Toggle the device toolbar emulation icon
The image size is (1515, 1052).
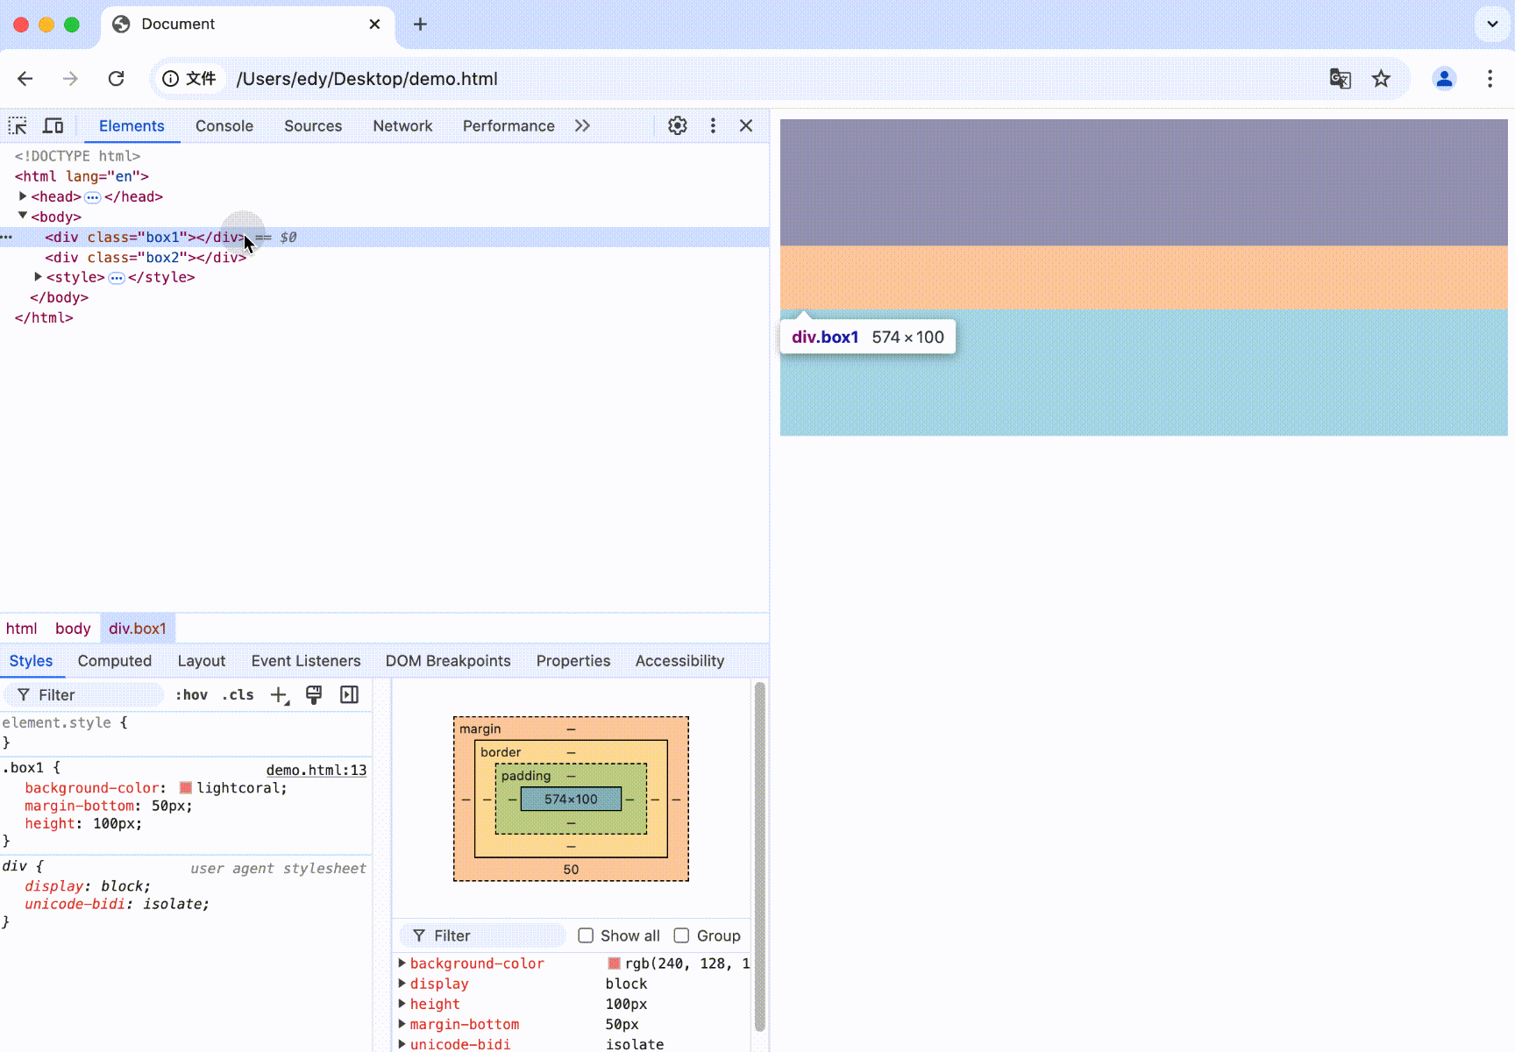(53, 125)
